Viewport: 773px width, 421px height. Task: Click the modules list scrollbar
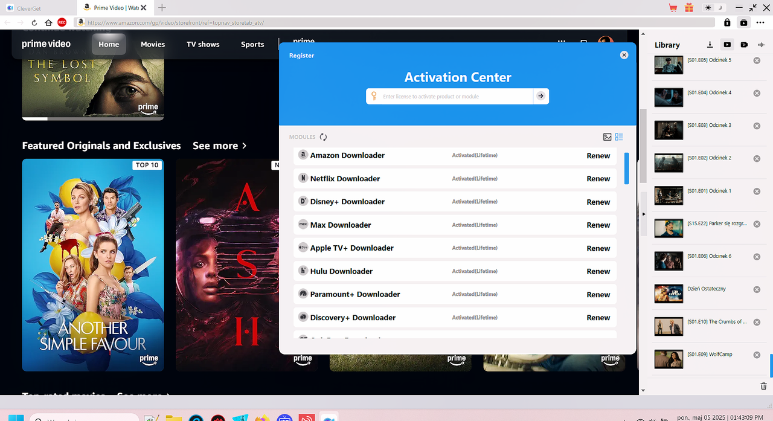click(x=627, y=168)
